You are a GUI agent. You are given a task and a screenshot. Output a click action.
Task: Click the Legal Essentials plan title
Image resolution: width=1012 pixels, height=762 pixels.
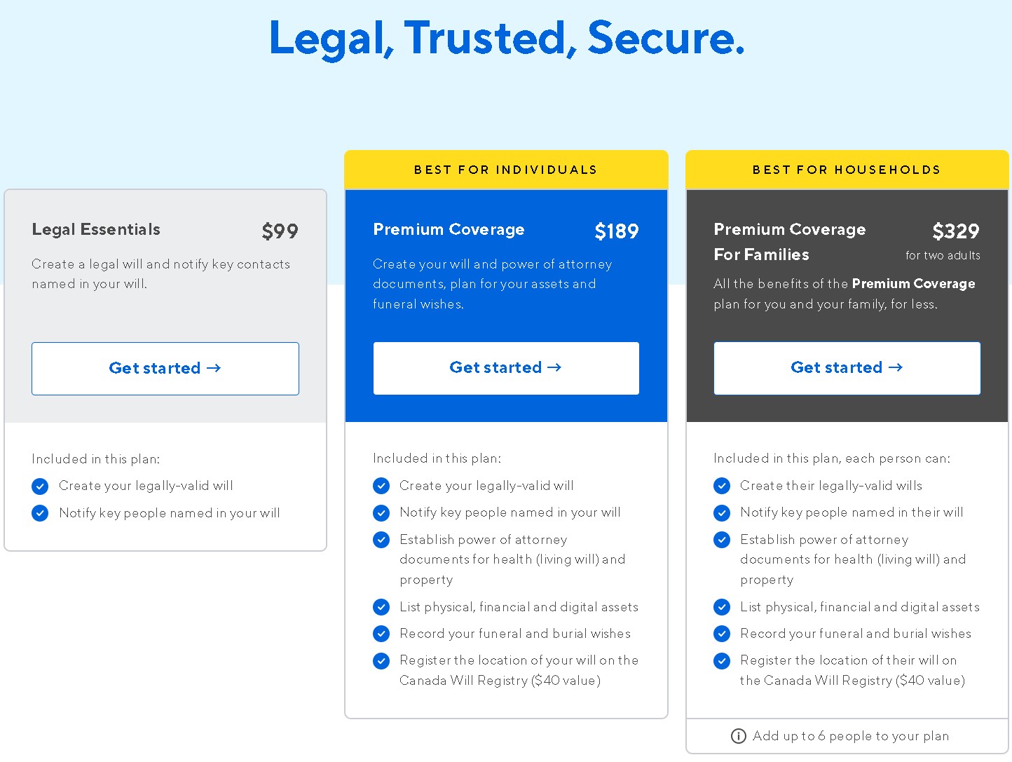click(96, 229)
